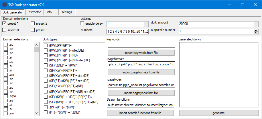Screen dimensions: 262x119
Task: Check the .am domain extension
Action: [6, 75]
